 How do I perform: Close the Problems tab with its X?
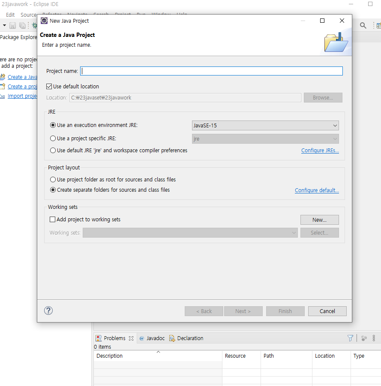pyautogui.click(x=131, y=338)
